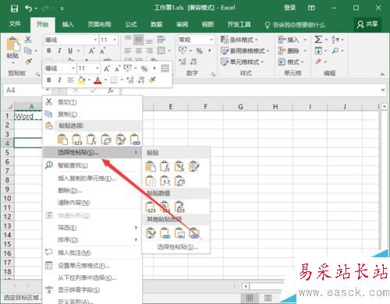Click the Increase Font Size icon in ribbon
This screenshot has height=304, width=390.
coord(91,51)
